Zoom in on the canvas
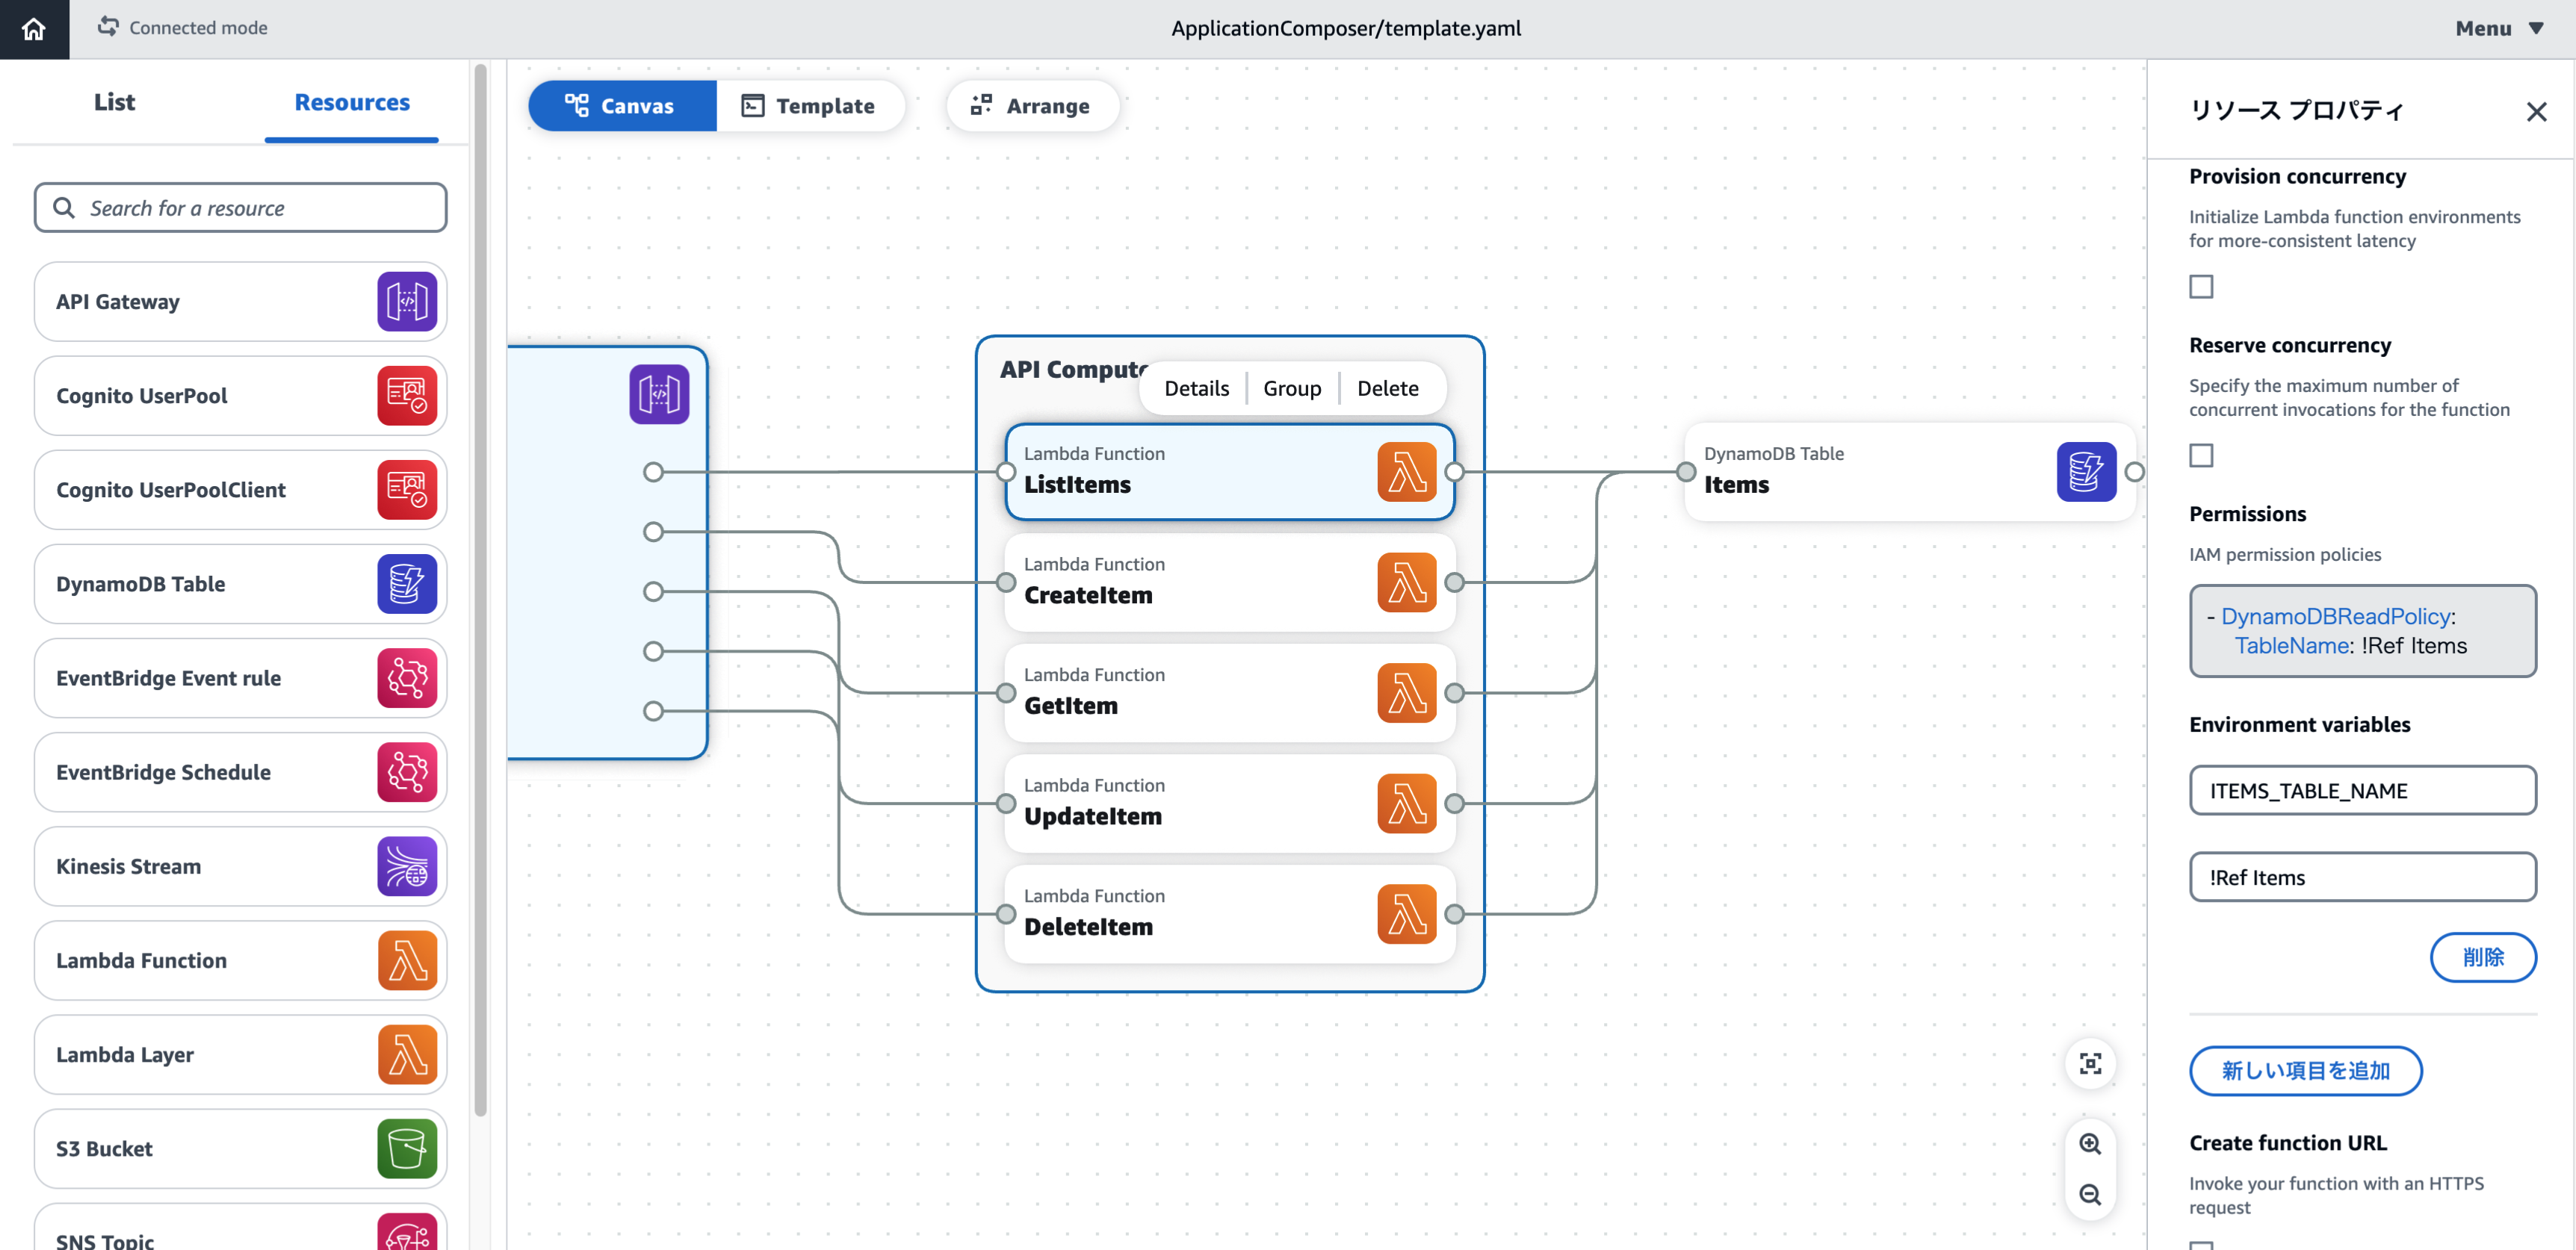Image resolution: width=2576 pixels, height=1250 pixels. (x=2090, y=1144)
